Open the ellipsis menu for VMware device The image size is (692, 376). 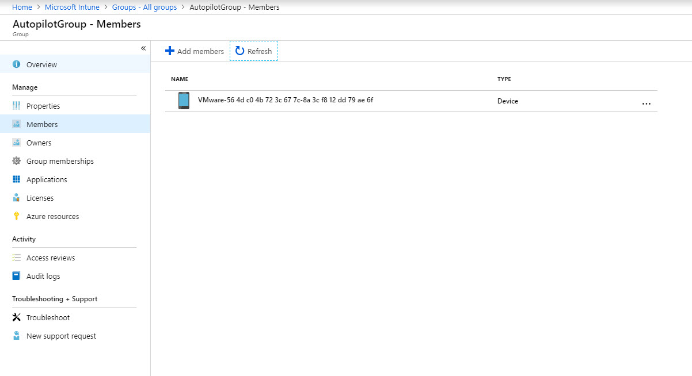tap(646, 103)
